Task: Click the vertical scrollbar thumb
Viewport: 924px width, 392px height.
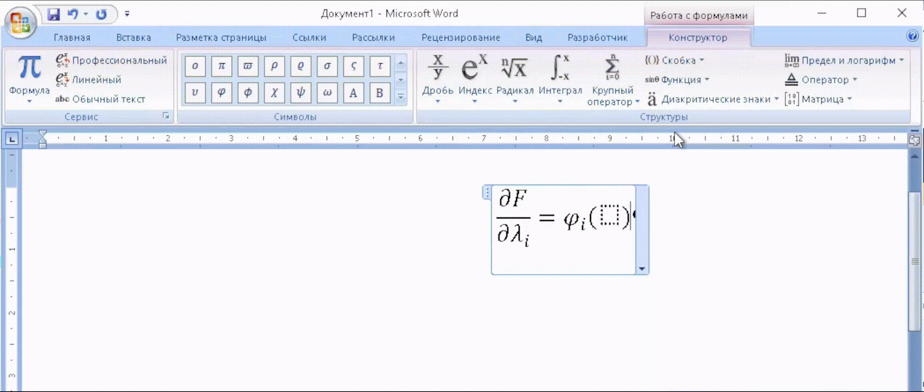Action: [915, 261]
